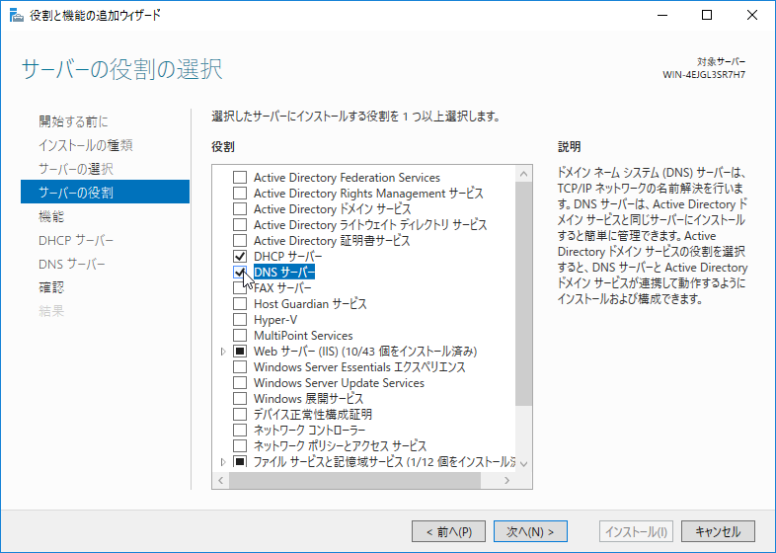This screenshot has height=553, width=776.
Task: Check Active Directory ライトウェイト ディレクトリ サービス checkbox
Action: [x=240, y=225]
